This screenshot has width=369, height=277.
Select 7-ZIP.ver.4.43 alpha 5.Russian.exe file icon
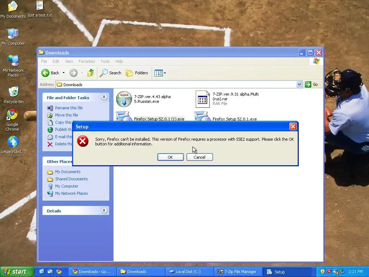[124, 99]
